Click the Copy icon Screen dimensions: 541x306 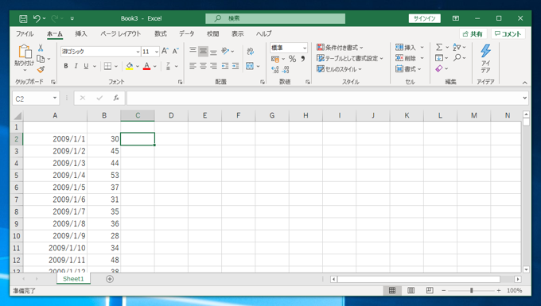coord(41,59)
